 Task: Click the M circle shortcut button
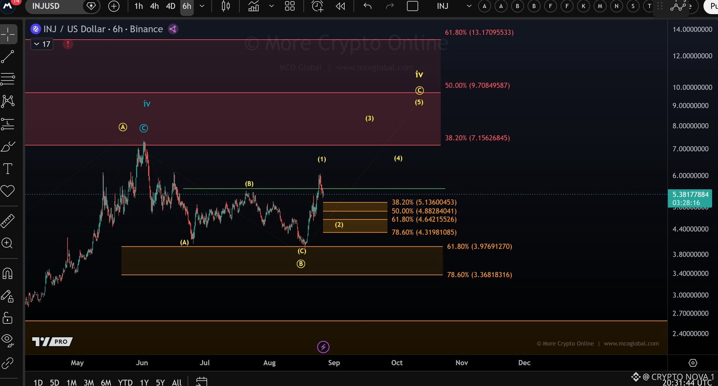pos(600,6)
